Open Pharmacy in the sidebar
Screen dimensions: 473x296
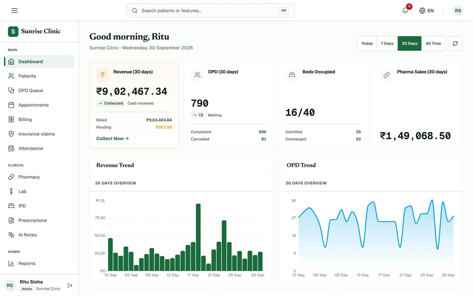[39, 177]
